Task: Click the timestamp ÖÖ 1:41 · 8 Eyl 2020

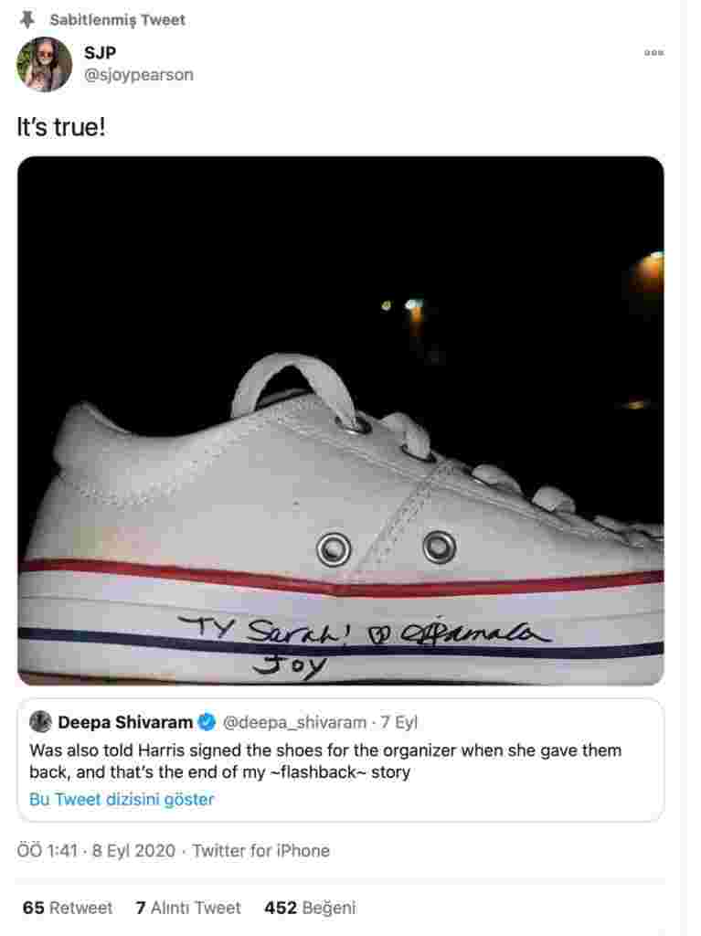Action: 96,851
